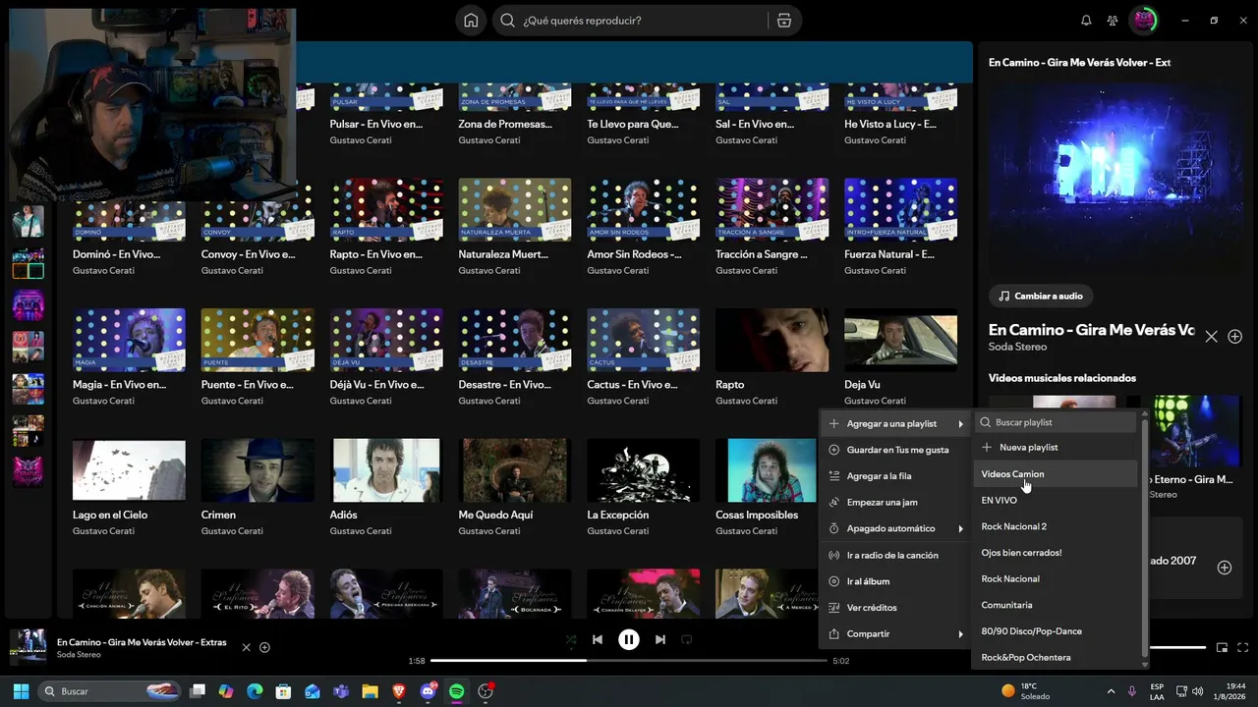This screenshot has height=707, width=1258.
Task: Click the 'Amor Sin Rodeos' title text
Action: coord(634,254)
